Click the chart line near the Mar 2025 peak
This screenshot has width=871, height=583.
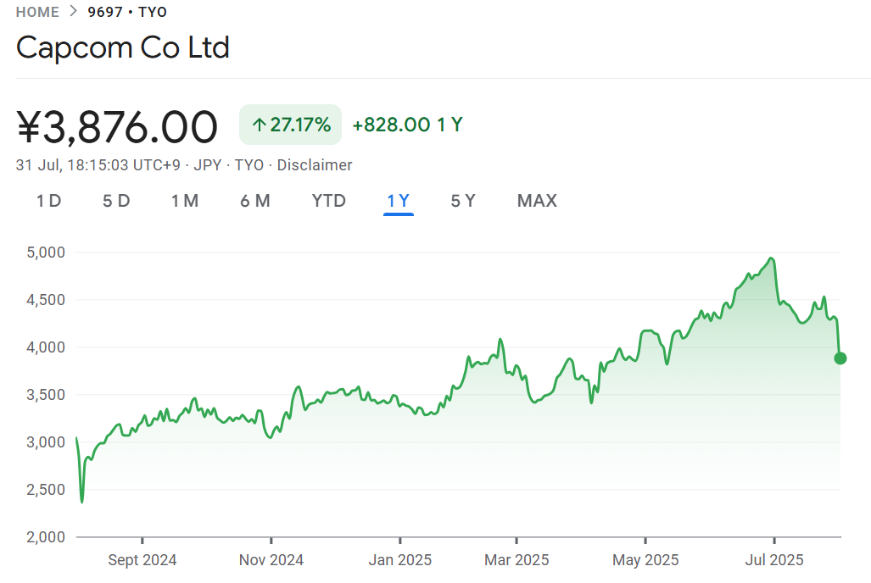point(500,338)
